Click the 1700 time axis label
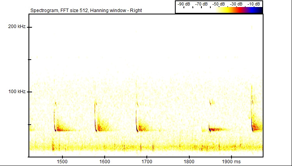The width and height of the screenshot is (292, 166). 146,161
